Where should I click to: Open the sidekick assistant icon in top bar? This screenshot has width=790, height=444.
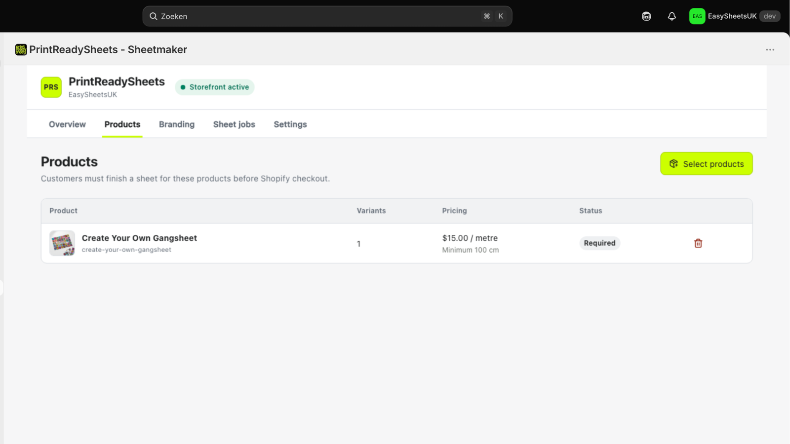(x=646, y=16)
